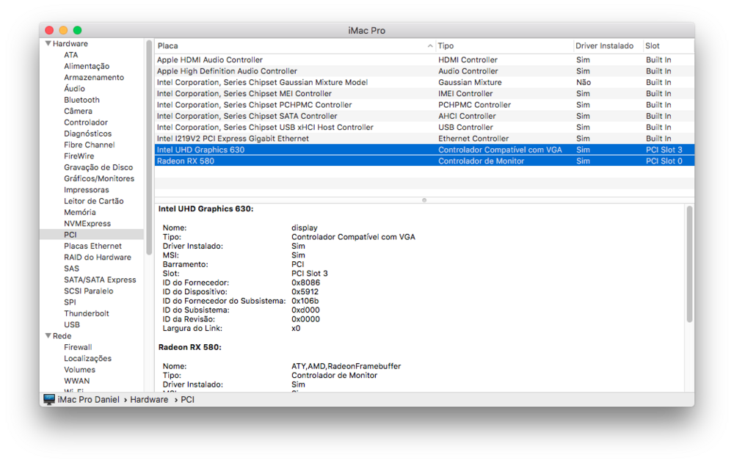Select Thunderbolt in the sidebar

tap(86, 313)
